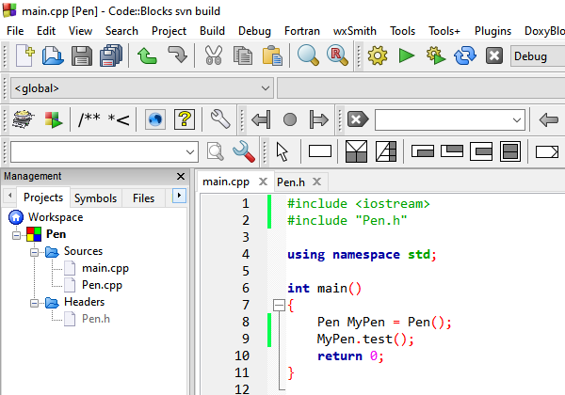Image resolution: width=565 pixels, height=395 pixels.
Task: Close the Management panel
Action: (181, 176)
